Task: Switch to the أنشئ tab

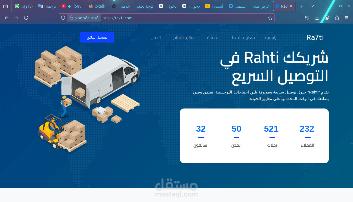Action: pos(215,6)
